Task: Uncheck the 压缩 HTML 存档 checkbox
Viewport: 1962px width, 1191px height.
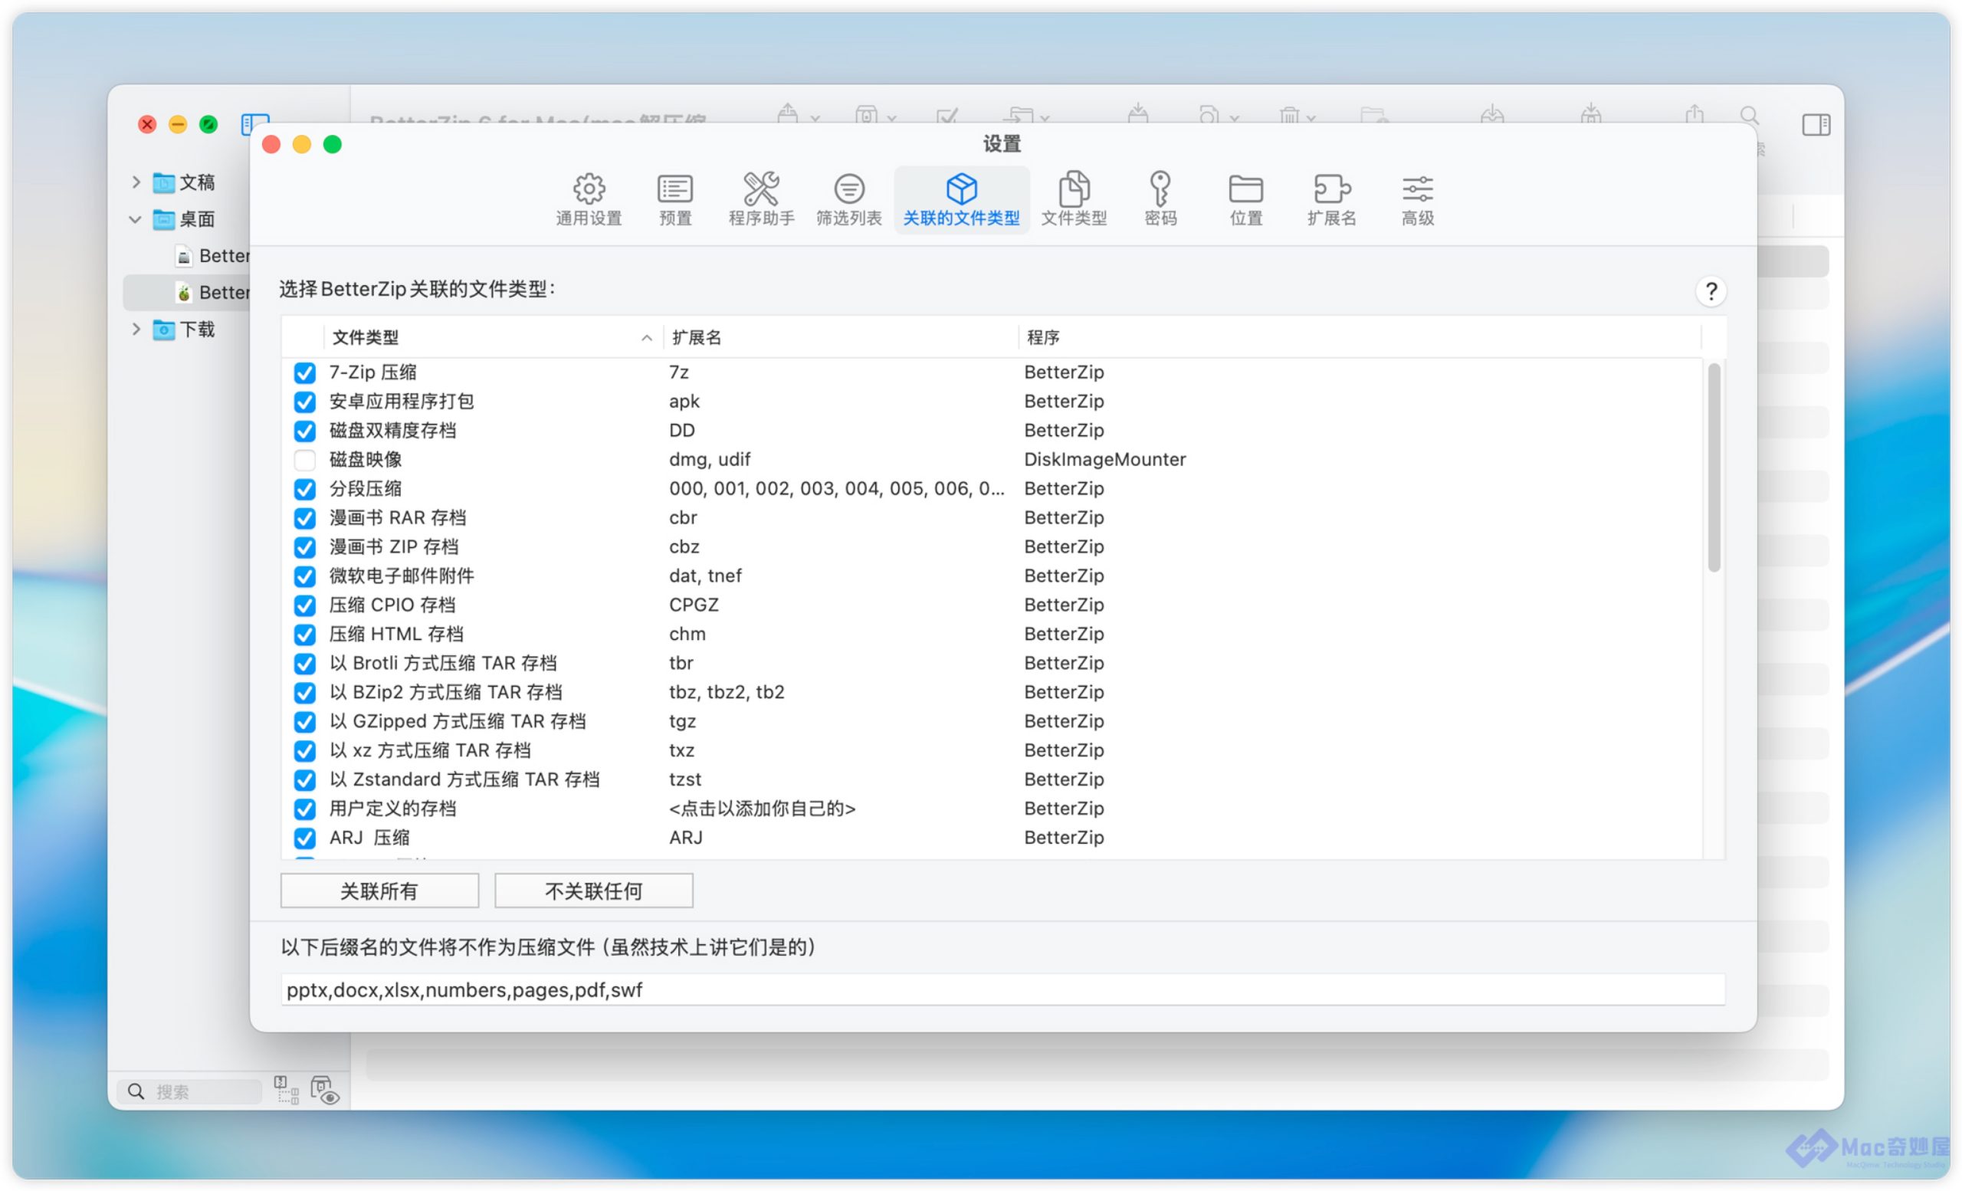Action: click(x=304, y=635)
